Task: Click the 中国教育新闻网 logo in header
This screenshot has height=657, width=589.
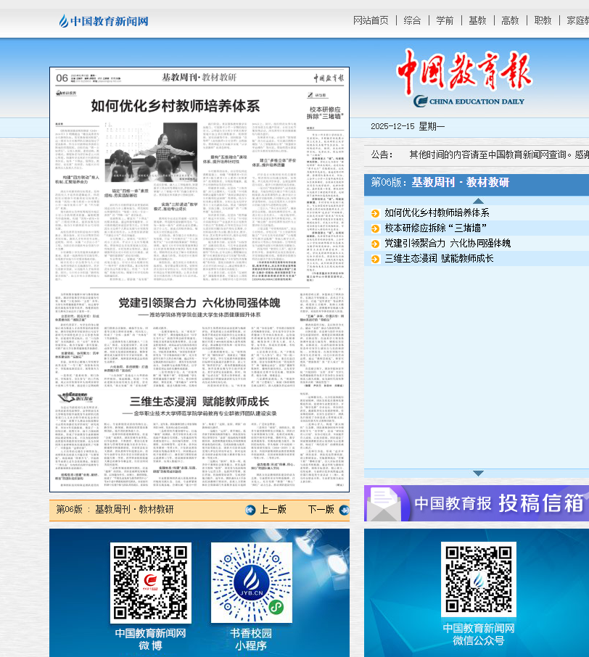Action: click(104, 21)
